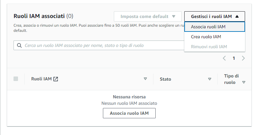Sort by the Ruoli IAM column triangle
Screen dimensions: 256x135
pyautogui.click(x=145, y=79)
